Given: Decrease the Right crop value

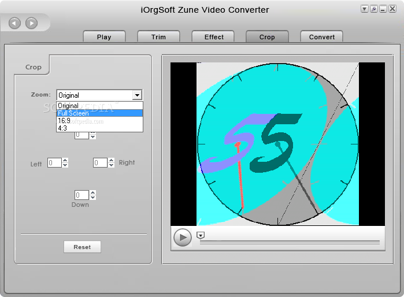Looking at the screenshot, I should click(111, 165).
